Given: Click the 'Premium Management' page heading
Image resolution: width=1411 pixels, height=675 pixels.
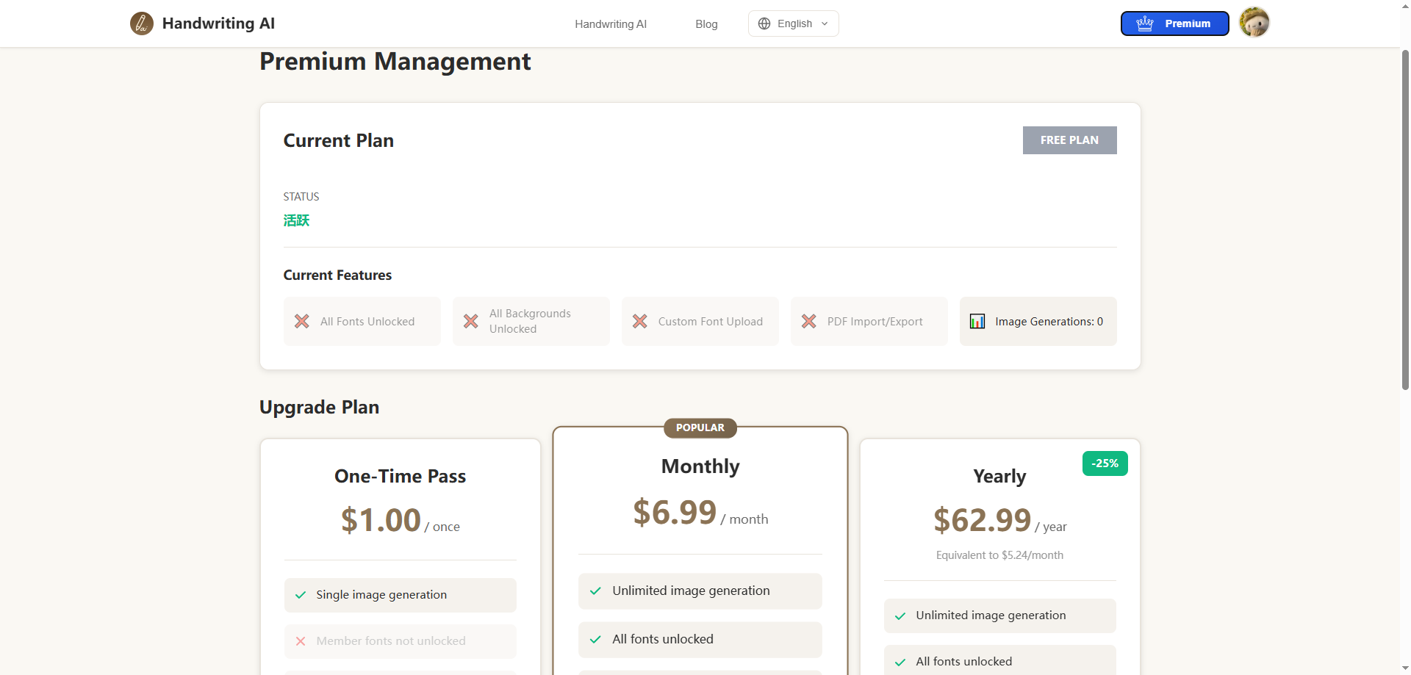Looking at the screenshot, I should pos(395,62).
